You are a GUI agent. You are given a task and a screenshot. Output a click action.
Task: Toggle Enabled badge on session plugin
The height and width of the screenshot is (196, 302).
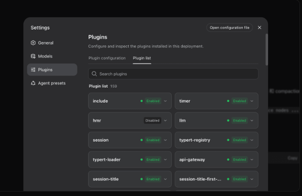153,140
